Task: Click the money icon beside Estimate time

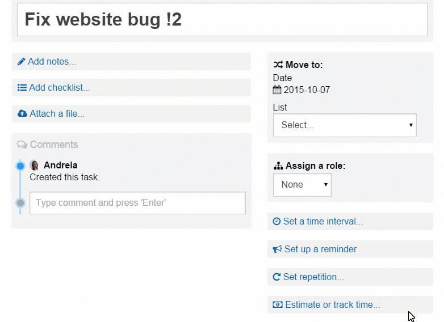Action: coord(278,304)
